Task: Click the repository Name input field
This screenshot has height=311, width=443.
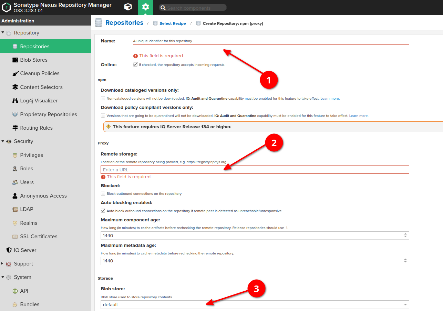Action: (x=271, y=49)
